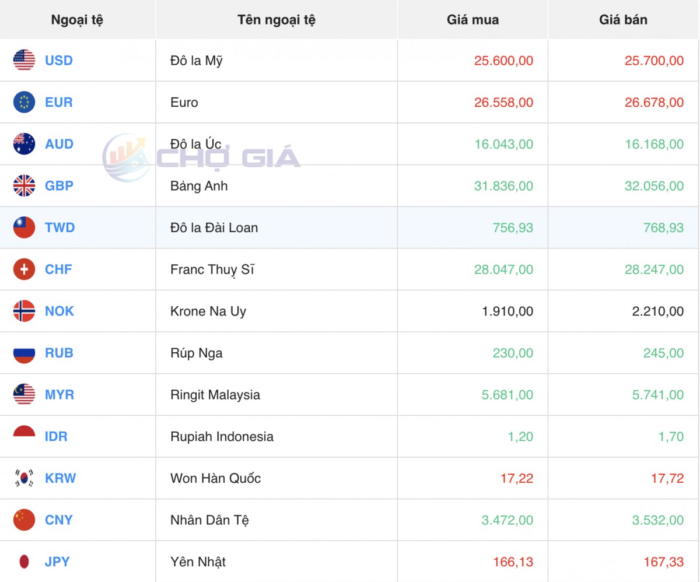This screenshot has height=582, width=700.
Task: Click the Taiwan flag icon
Action: pyautogui.click(x=24, y=227)
